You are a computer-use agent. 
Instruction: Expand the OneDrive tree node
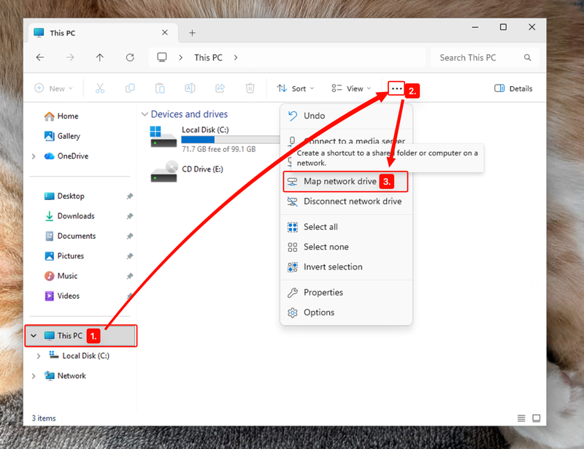[x=34, y=156]
